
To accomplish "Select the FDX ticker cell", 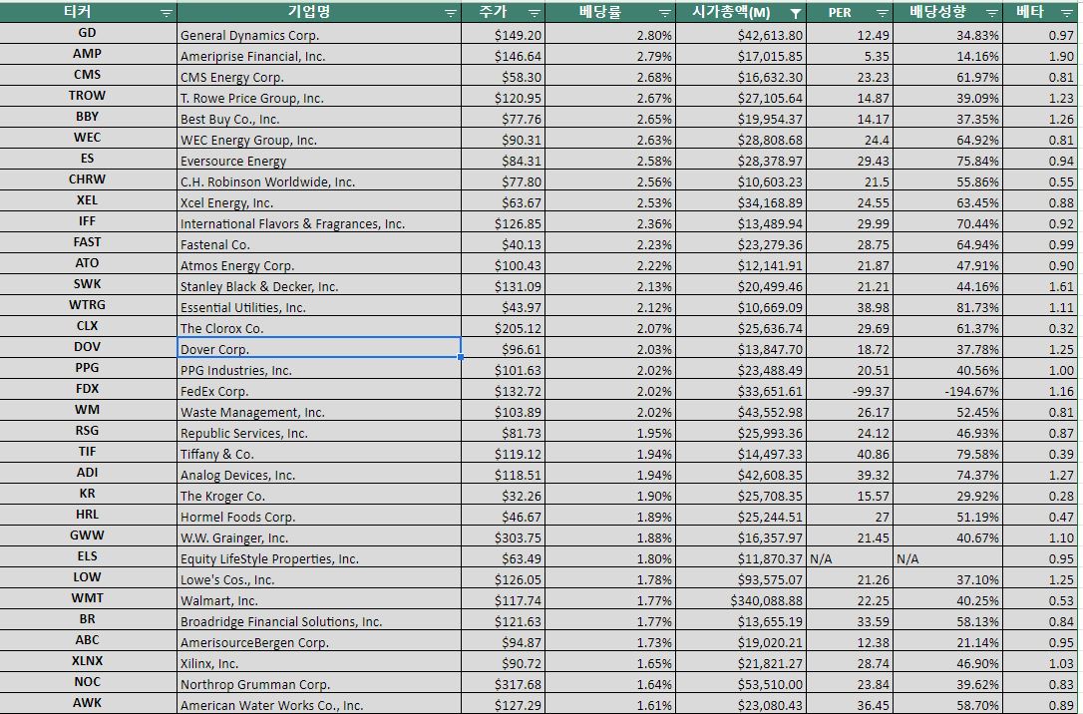I will (x=88, y=390).
